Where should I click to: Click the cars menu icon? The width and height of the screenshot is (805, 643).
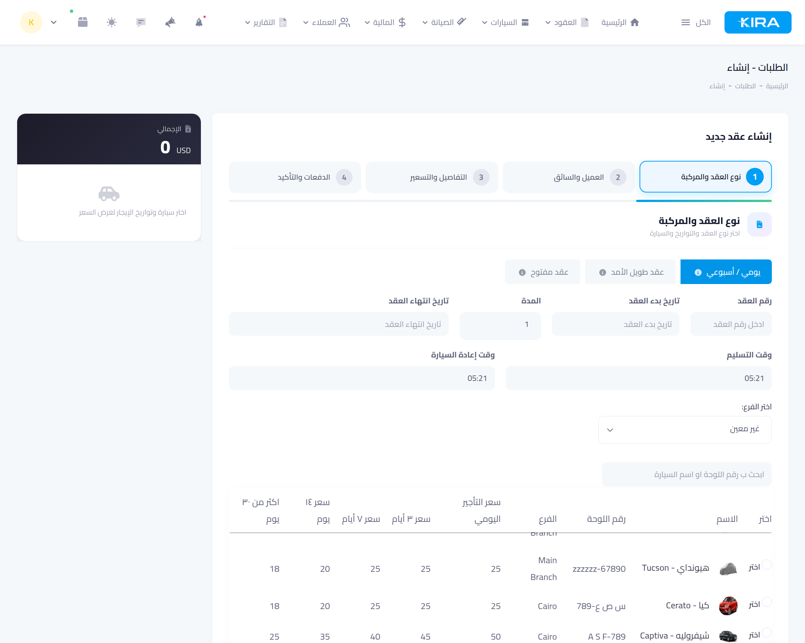point(525,22)
